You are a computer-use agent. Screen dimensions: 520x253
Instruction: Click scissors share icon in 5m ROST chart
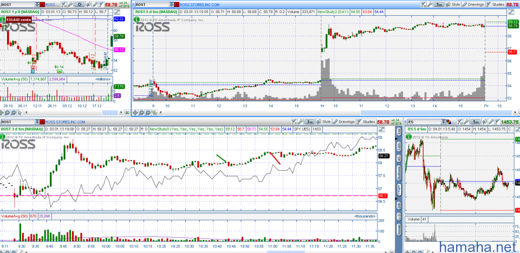click(x=423, y=5)
